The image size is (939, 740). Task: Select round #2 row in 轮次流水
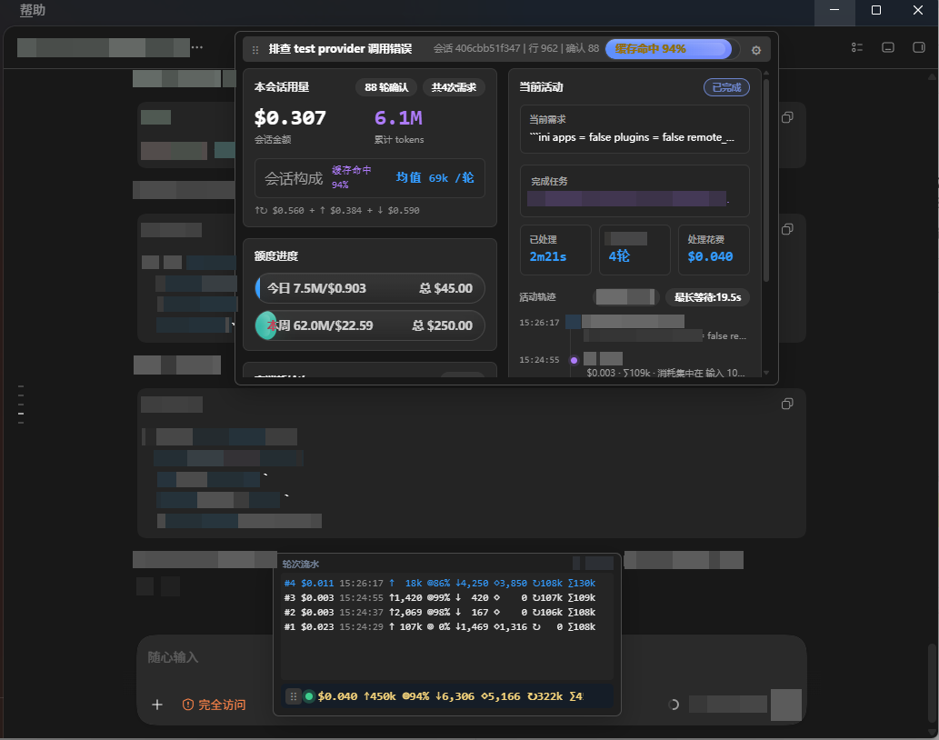(440, 612)
